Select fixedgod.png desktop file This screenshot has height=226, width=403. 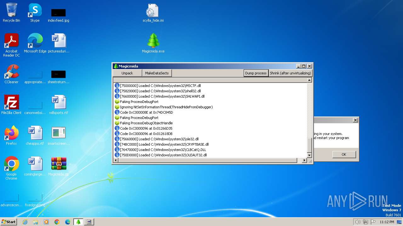point(35,201)
